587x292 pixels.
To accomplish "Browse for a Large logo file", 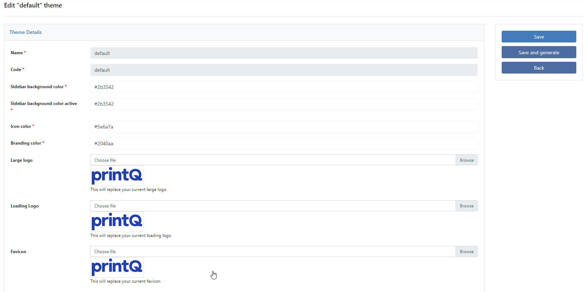I will click(x=467, y=160).
